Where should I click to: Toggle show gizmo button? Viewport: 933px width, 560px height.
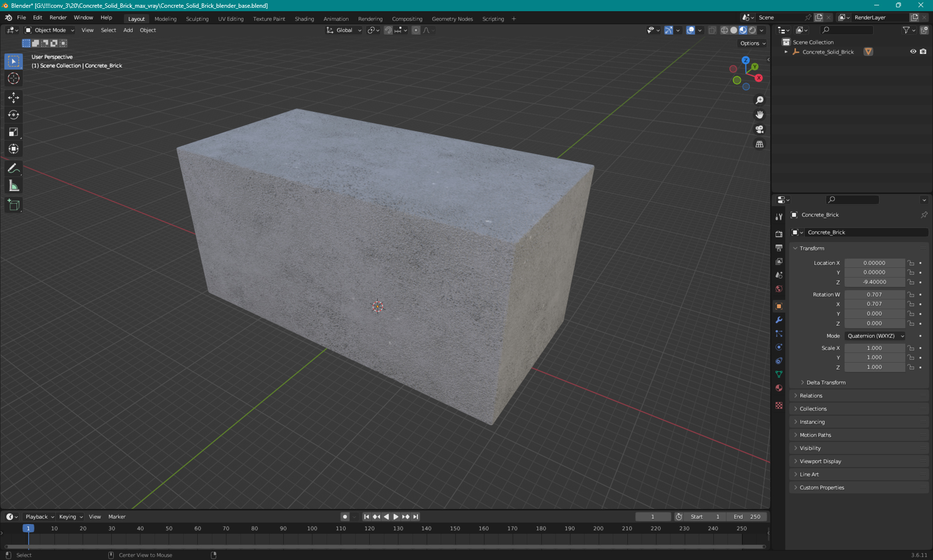(x=669, y=30)
